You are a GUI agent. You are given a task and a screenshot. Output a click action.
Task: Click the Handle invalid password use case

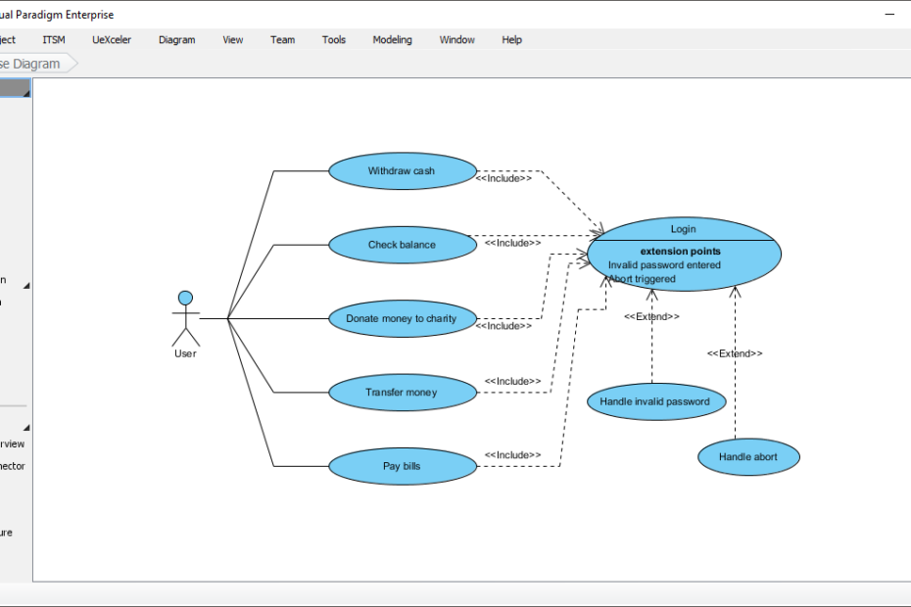655,401
